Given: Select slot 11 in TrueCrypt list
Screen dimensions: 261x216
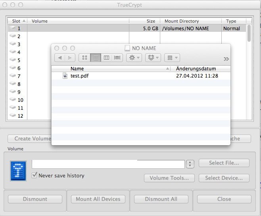Looking at the screenshot, I should [x=17, y=108].
